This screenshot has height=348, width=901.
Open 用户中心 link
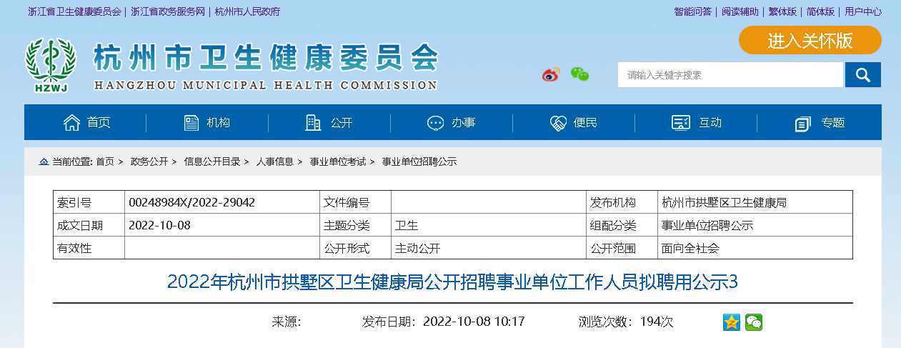click(863, 12)
